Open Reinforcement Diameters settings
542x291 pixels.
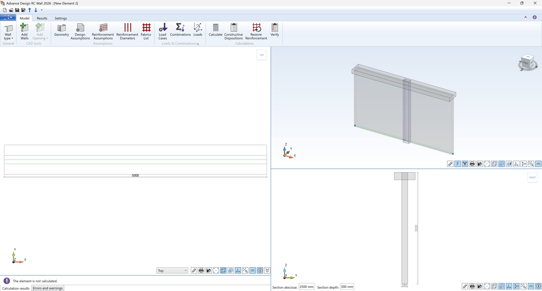127,32
